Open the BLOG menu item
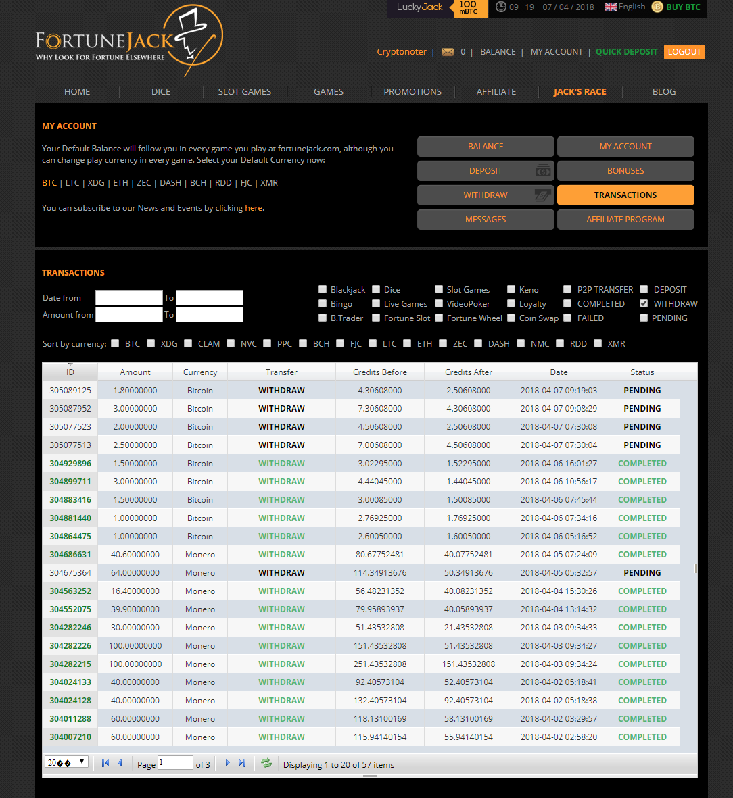The height and width of the screenshot is (798, 733). coord(664,92)
